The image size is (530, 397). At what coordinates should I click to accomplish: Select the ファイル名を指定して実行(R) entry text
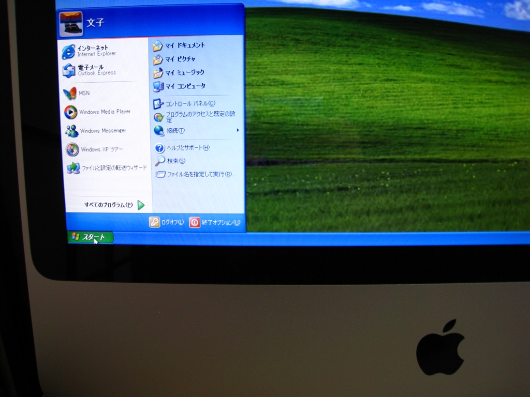(x=201, y=174)
